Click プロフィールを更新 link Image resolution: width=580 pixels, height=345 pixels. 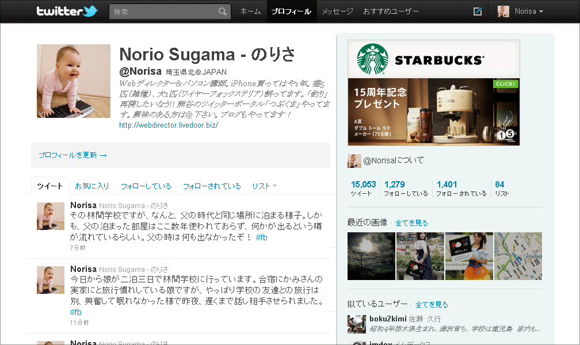point(72,155)
